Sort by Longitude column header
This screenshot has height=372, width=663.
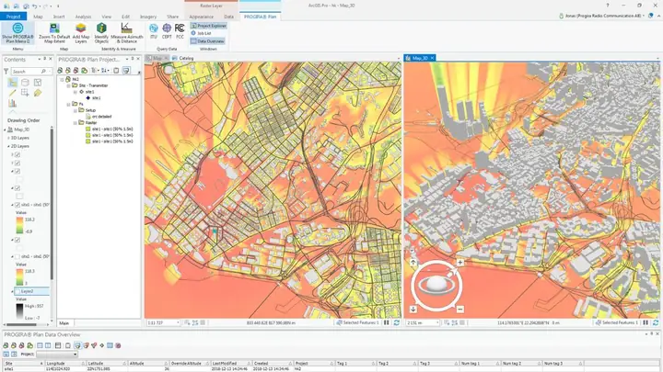pos(64,363)
